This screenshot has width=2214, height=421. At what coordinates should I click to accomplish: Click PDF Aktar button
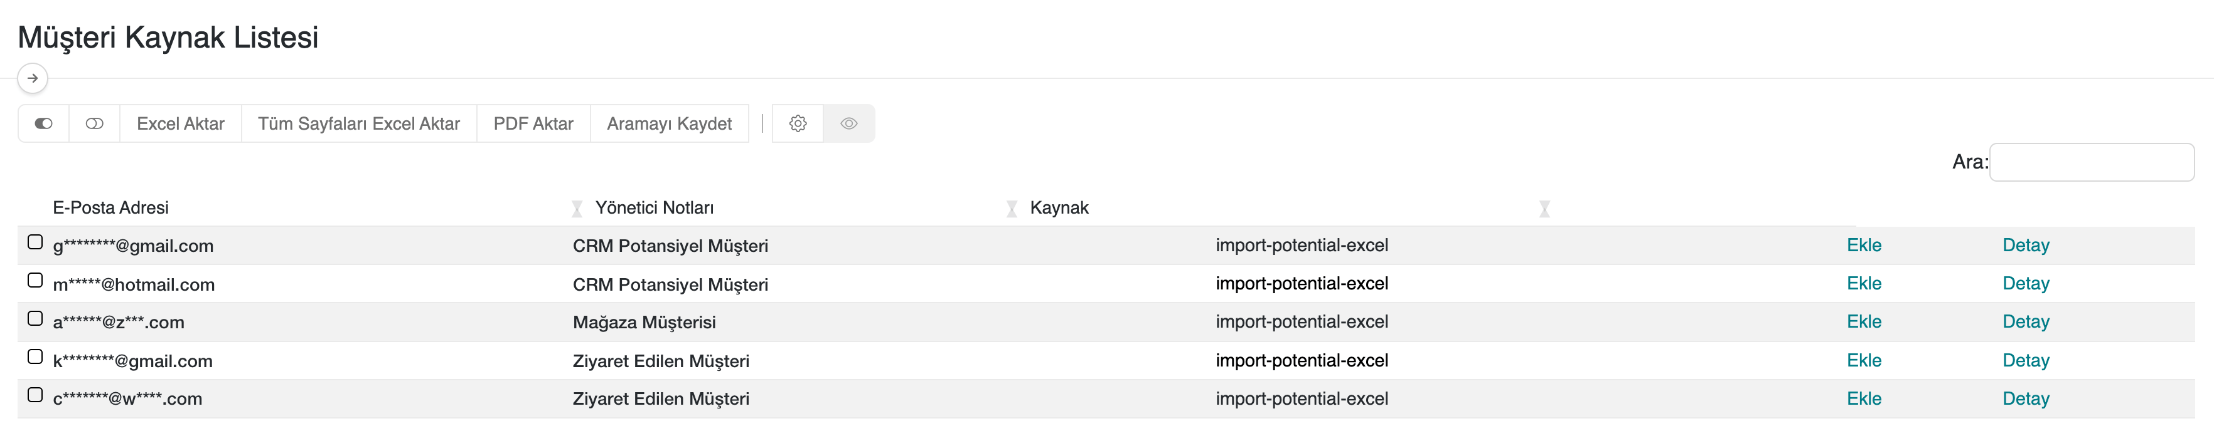click(533, 123)
